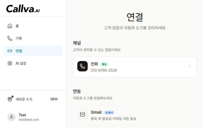
Task: Open the test@test.com account profile
Action: click(x=29, y=120)
